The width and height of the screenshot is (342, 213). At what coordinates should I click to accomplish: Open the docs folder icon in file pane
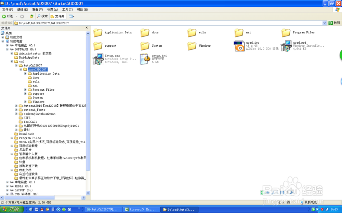[145, 33]
